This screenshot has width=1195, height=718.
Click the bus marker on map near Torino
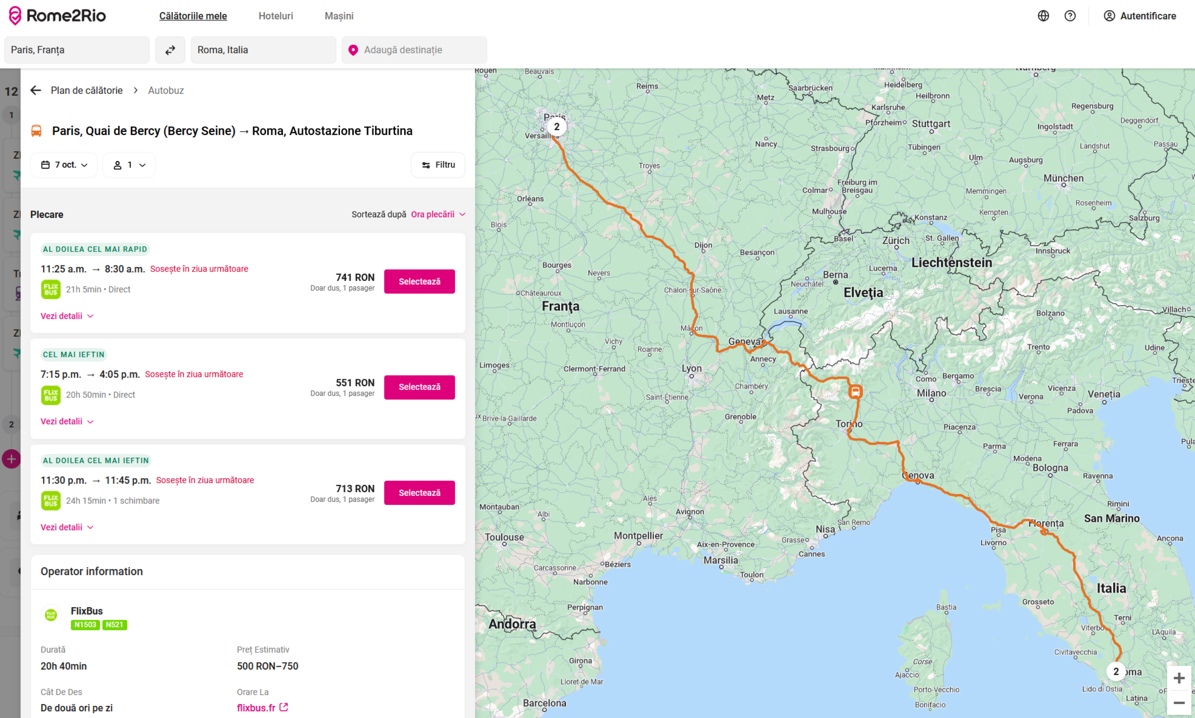[855, 391]
